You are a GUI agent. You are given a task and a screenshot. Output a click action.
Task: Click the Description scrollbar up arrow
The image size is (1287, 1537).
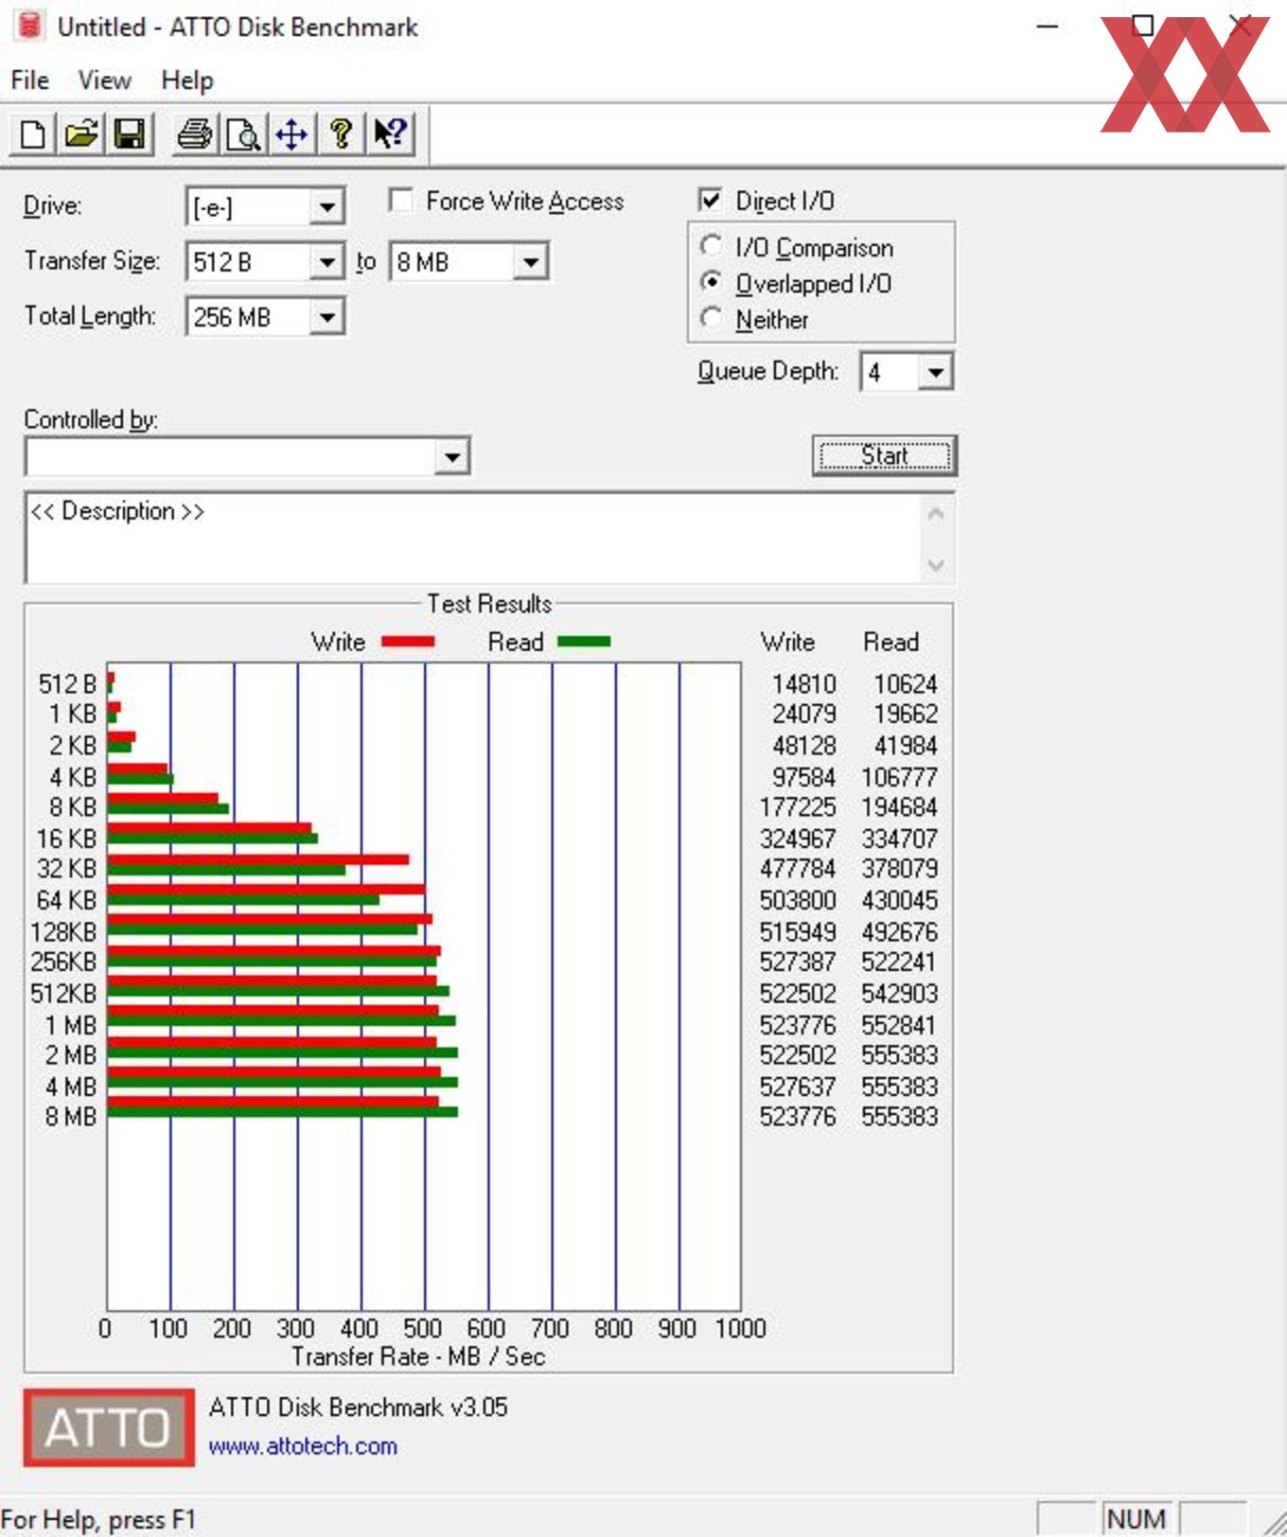point(936,514)
